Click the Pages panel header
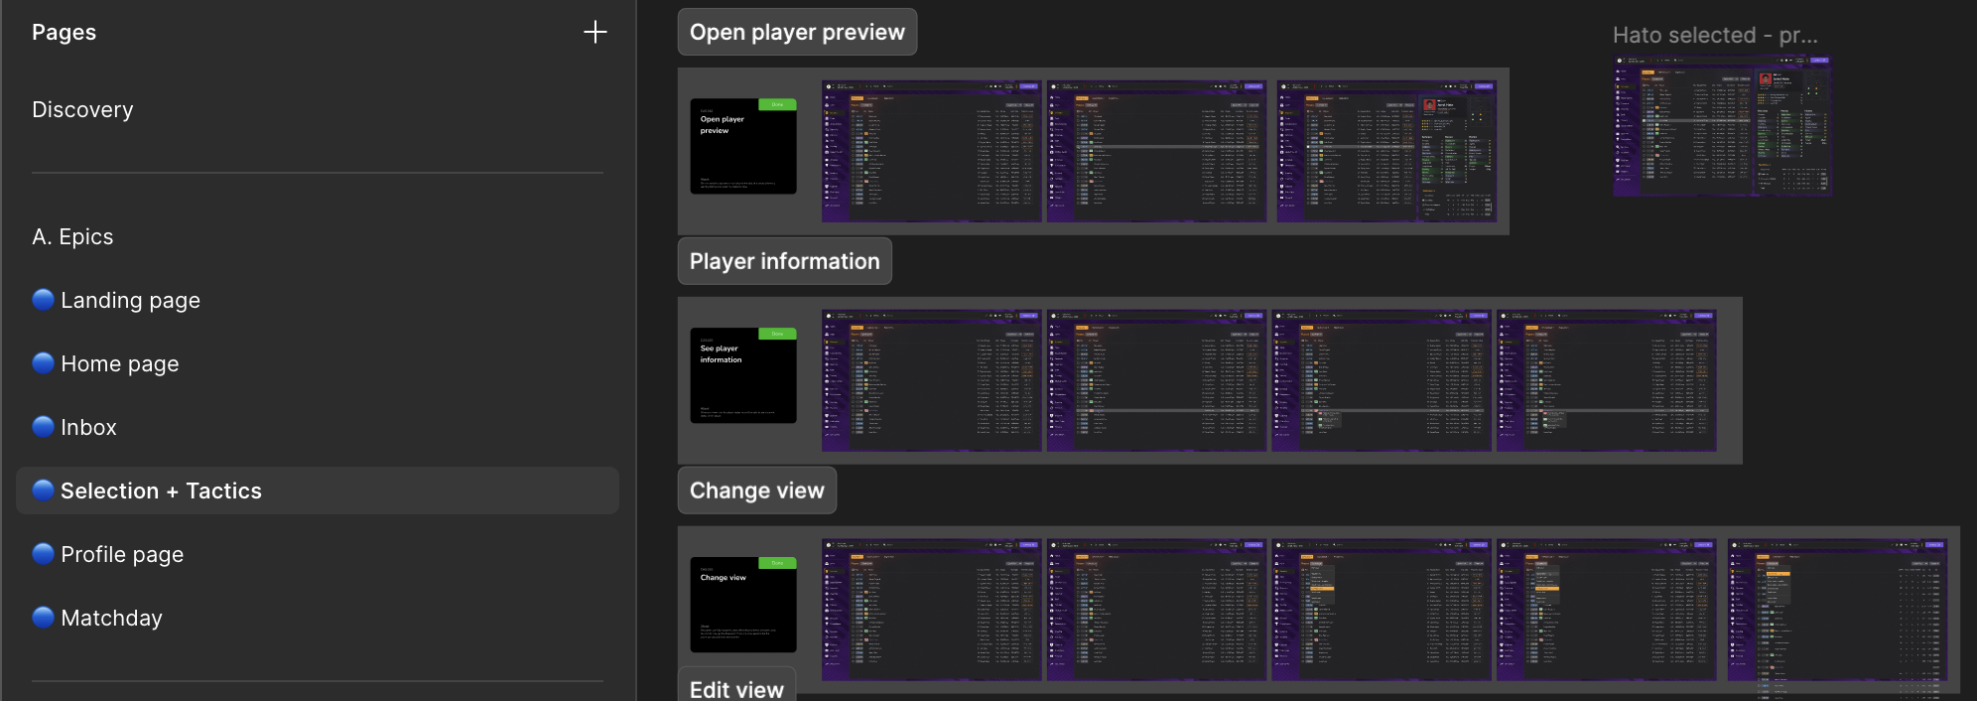The width and height of the screenshot is (1977, 701). [x=65, y=32]
